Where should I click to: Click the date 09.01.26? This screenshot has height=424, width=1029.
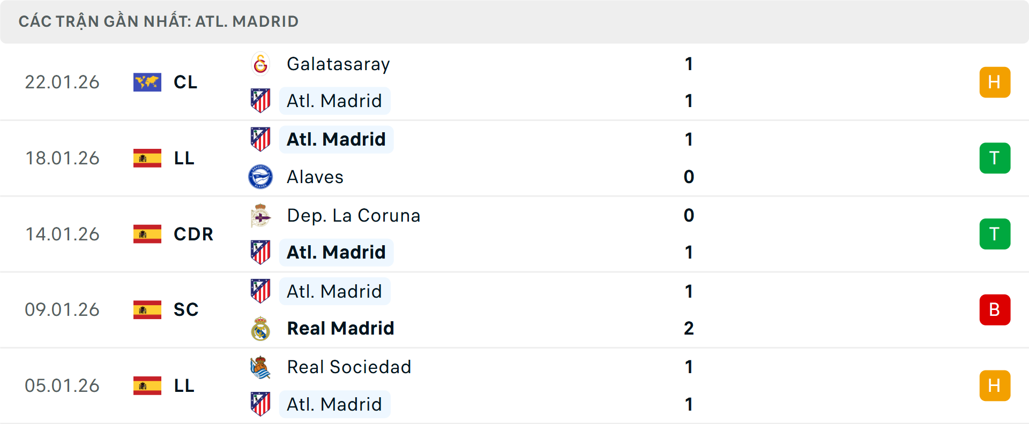coord(62,309)
